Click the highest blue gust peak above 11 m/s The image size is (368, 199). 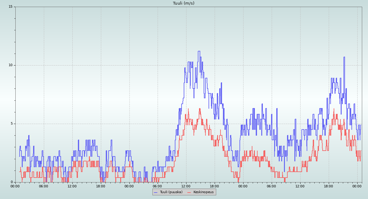coord(199,51)
